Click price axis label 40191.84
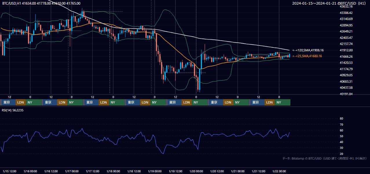The height and width of the screenshot is (174, 370). click(346, 94)
